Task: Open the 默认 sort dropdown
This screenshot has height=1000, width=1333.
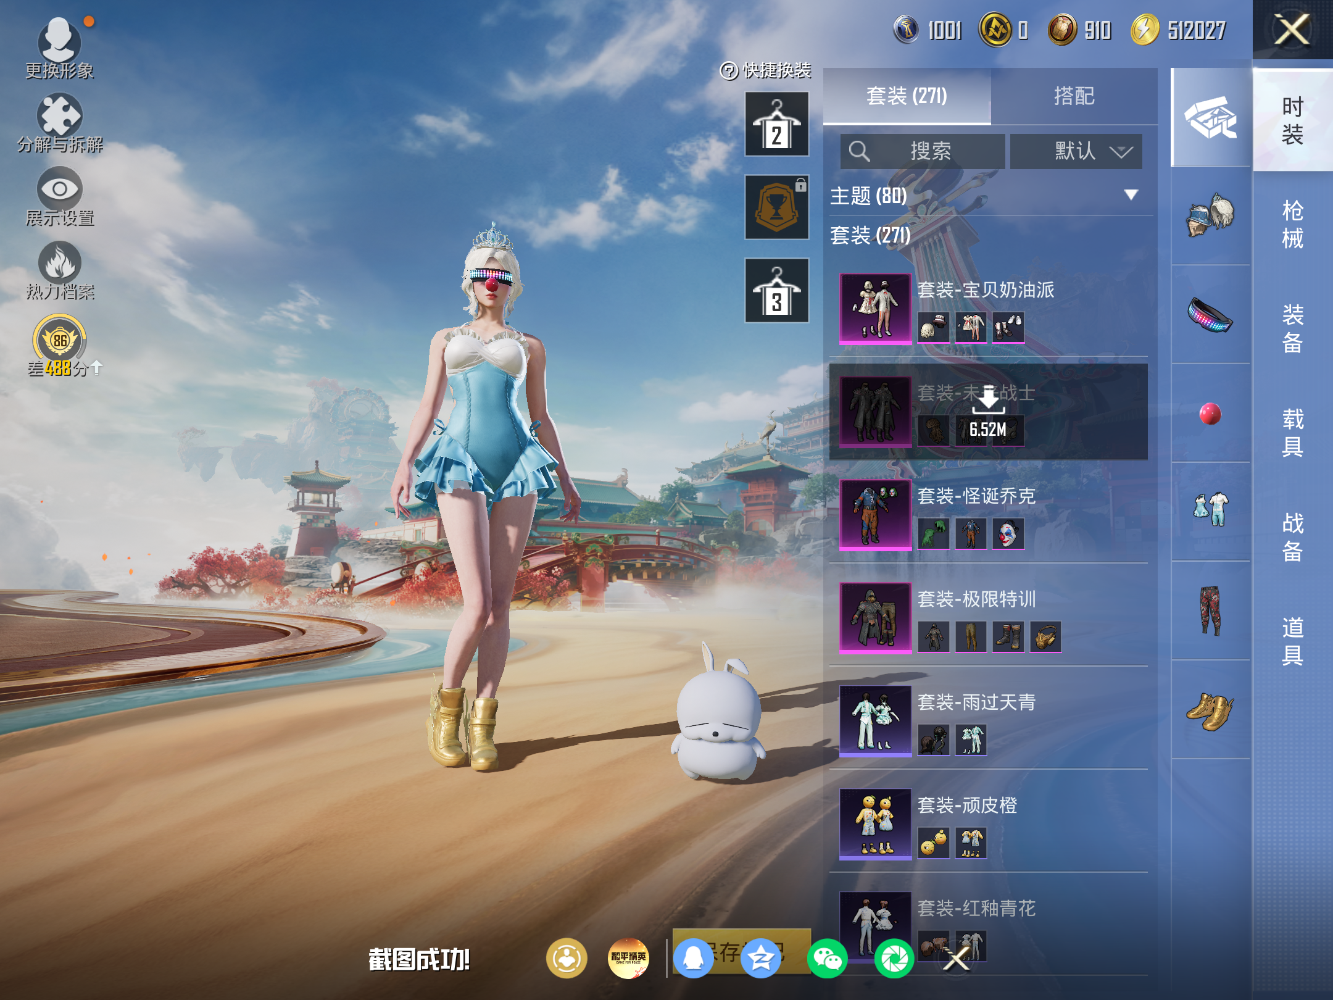Action: click(x=1076, y=151)
